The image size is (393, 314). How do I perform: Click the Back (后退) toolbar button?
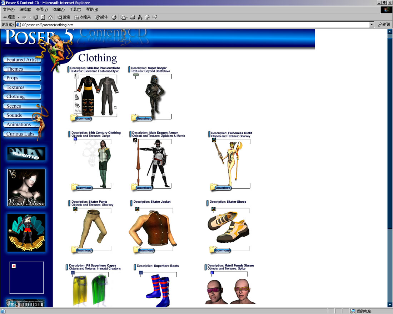pyautogui.click(x=9, y=17)
